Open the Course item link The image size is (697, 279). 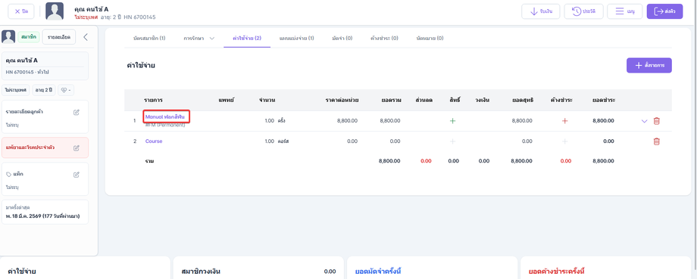point(154,141)
